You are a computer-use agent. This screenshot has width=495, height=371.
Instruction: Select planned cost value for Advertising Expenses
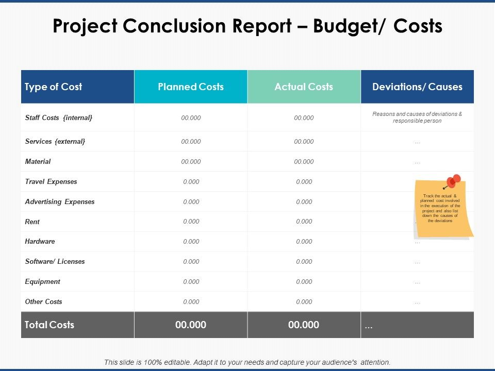pyautogui.click(x=191, y=201)
